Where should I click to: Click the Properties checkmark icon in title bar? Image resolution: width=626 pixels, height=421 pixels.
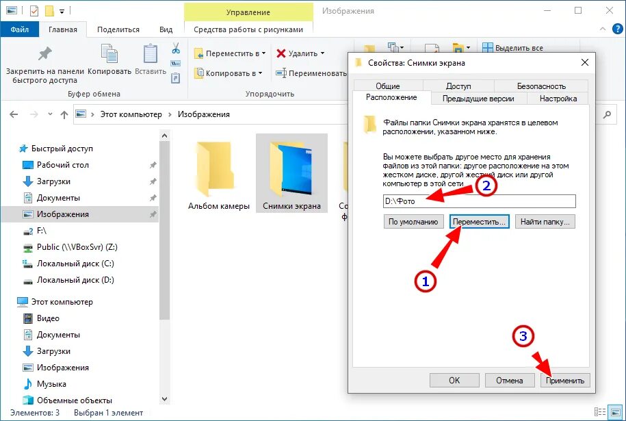[x=34, y=11]
